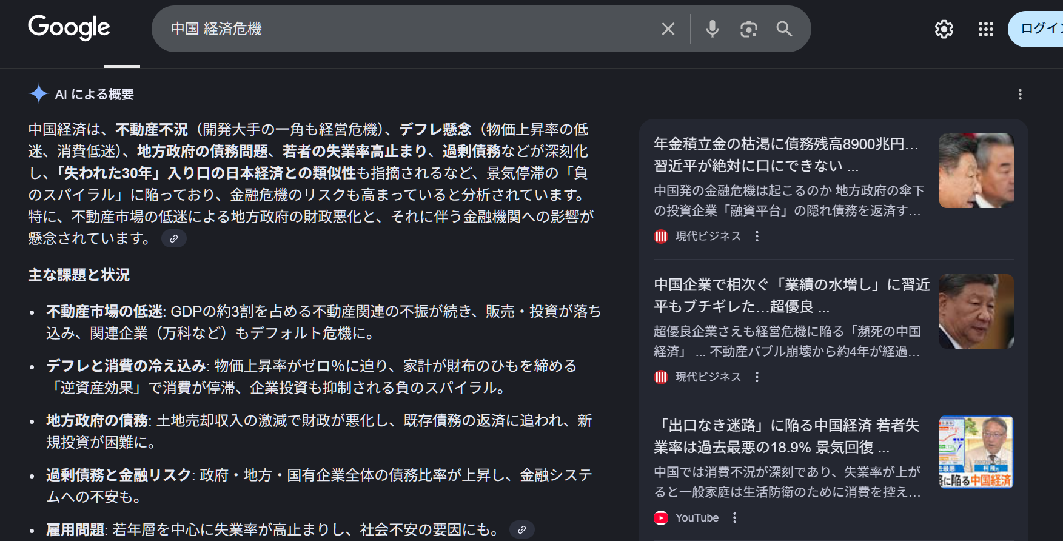This screenshot has height=544, width=1063.
Task: Open options for the YouTube result
Action: 734,518
